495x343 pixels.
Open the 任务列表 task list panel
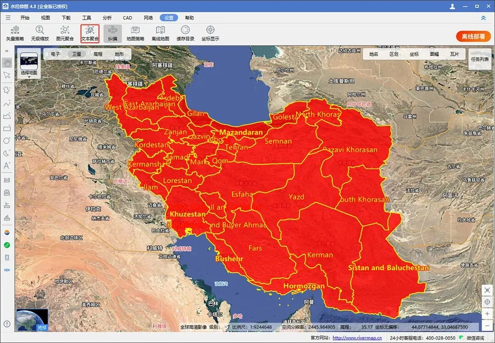point(480,59)
